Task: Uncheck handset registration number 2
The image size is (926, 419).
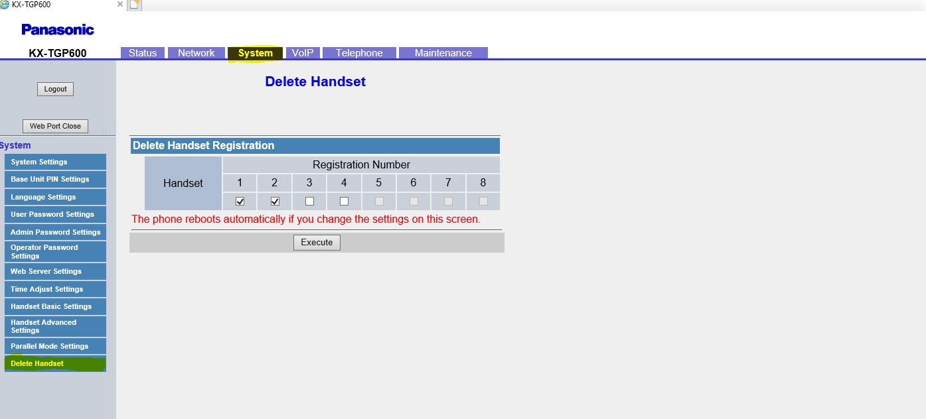Action: pos(274,201)
